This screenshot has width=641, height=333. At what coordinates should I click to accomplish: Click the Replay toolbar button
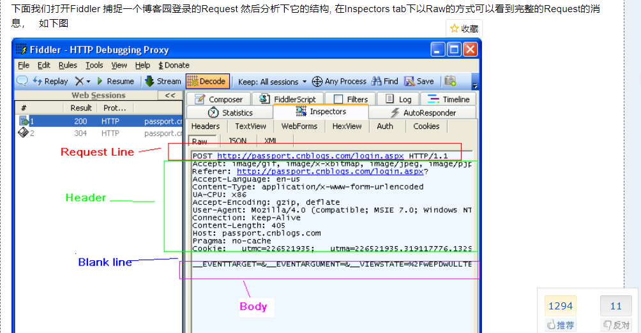(x=50, y=81)
